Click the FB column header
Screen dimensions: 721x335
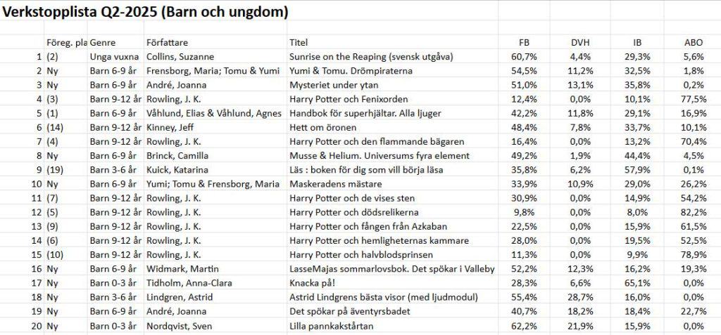(524, 43)
